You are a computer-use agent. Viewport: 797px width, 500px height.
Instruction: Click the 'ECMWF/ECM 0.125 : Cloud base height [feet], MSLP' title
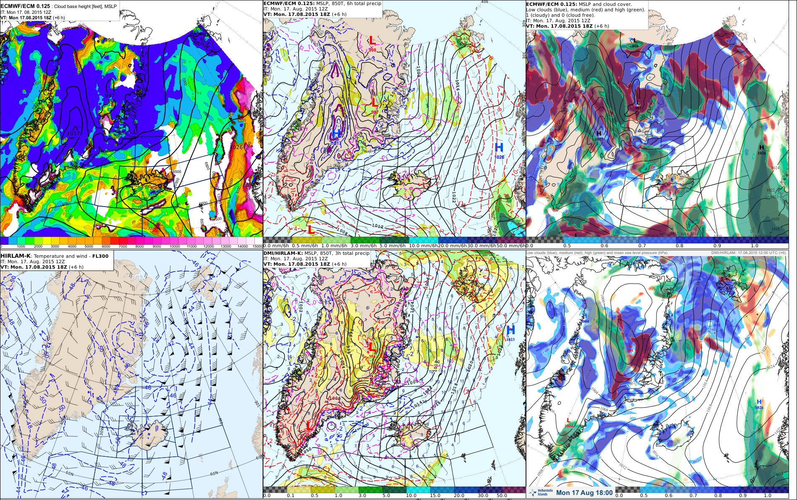point(59,6)
